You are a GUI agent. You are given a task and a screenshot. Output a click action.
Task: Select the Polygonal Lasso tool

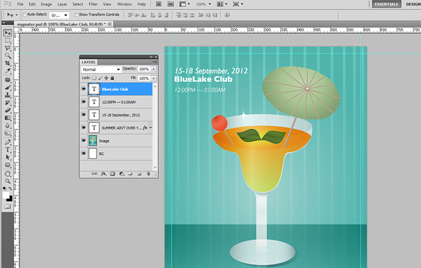click(8, 48)
